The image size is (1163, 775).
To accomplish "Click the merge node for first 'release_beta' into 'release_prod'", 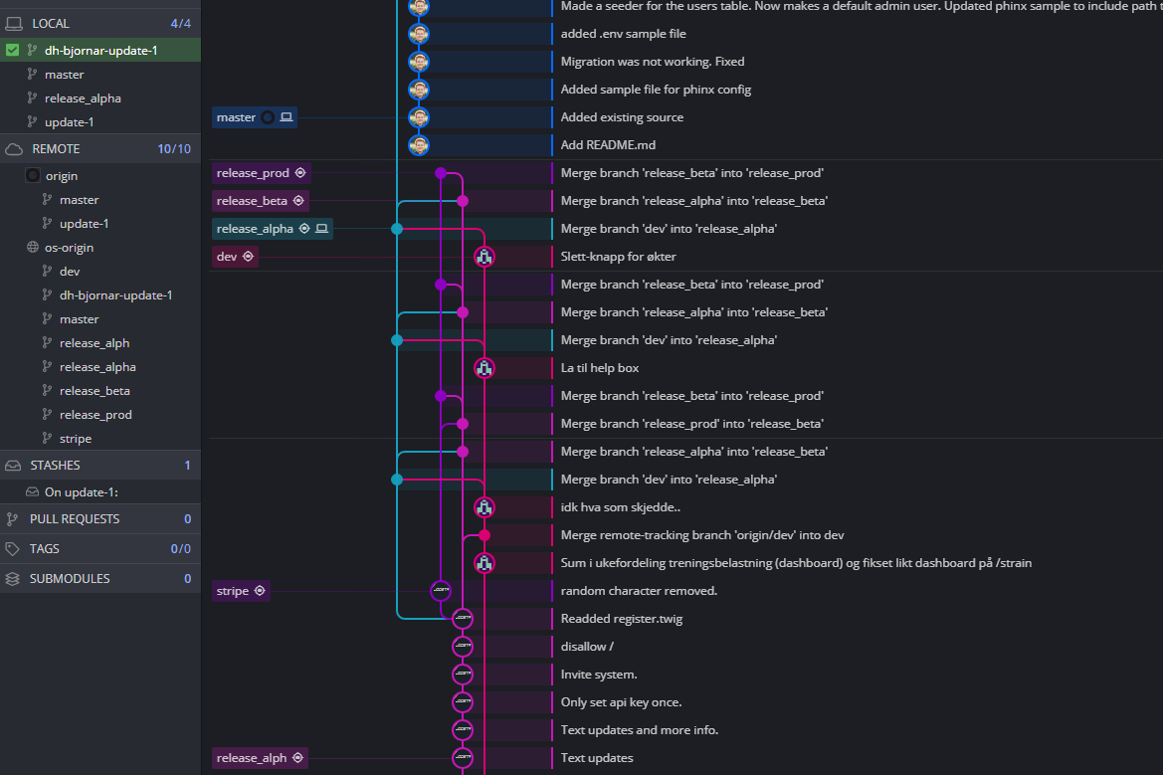I will pos(441,173).
